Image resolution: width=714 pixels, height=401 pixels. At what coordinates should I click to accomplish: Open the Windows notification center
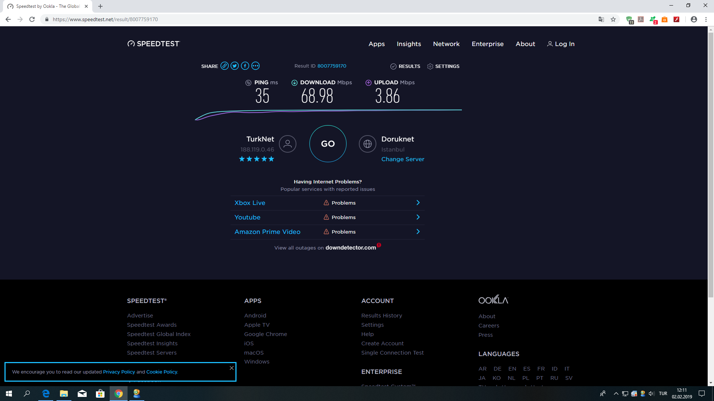702,394
